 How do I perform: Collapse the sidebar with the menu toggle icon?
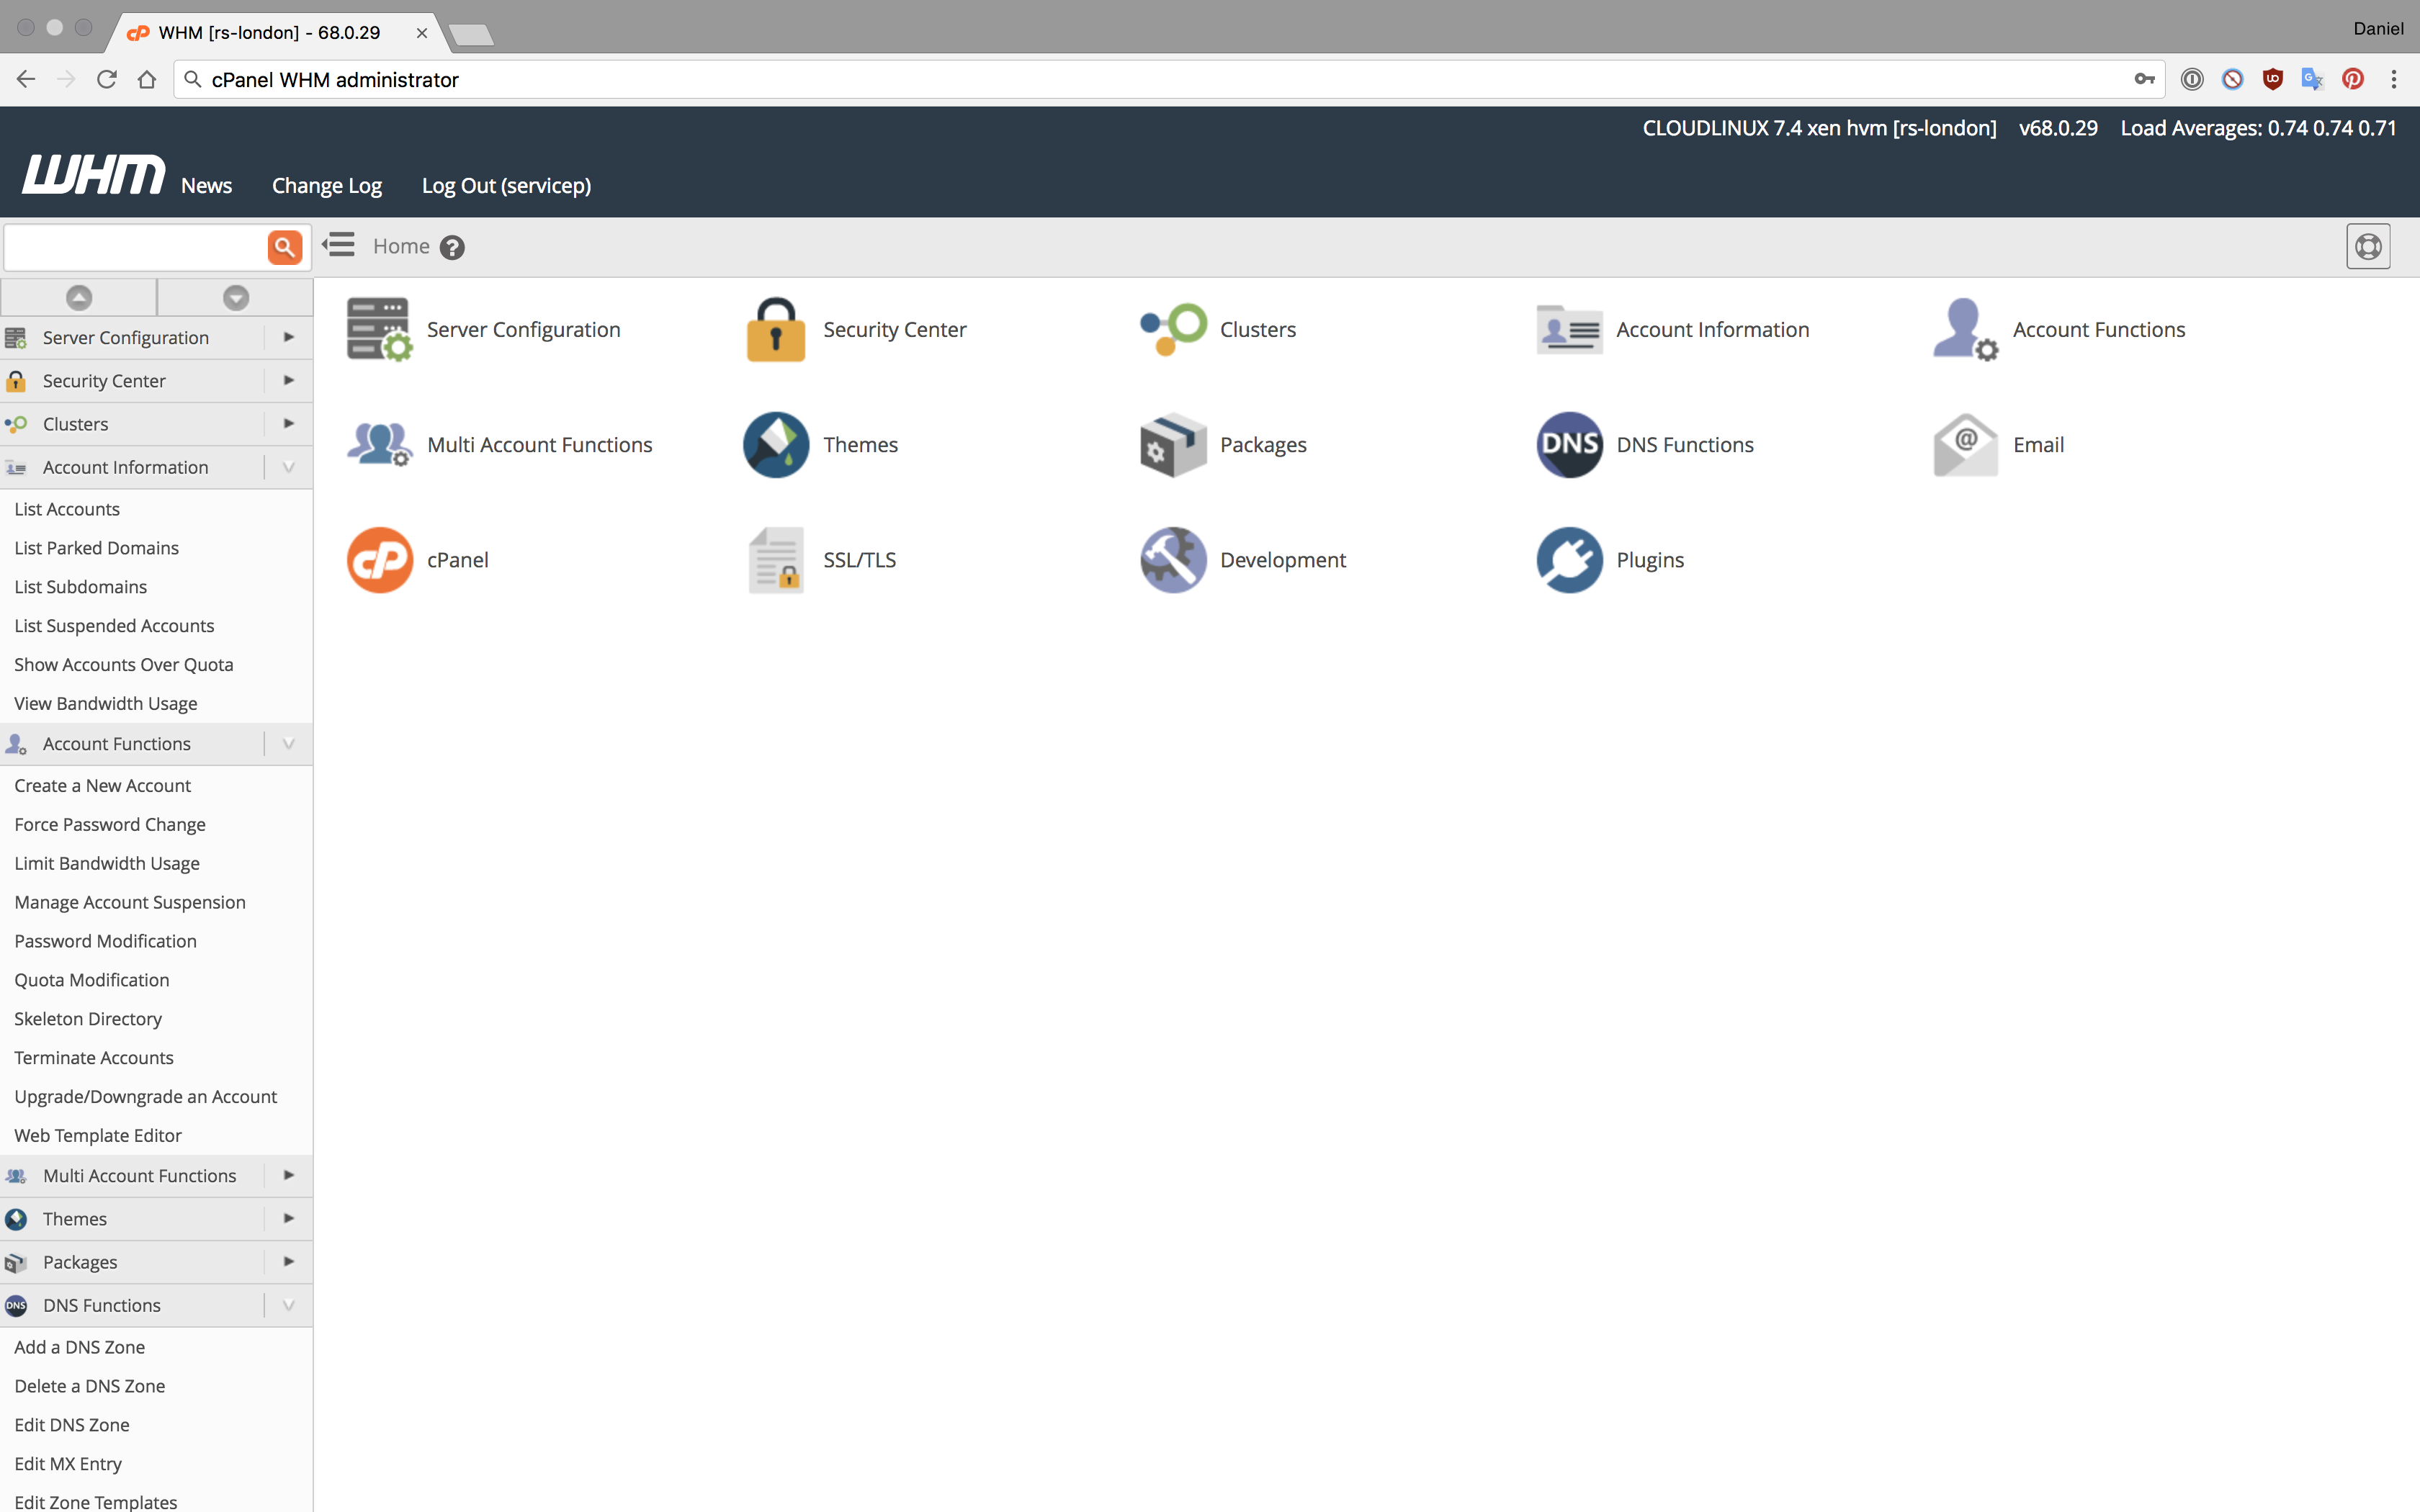click(339, 245)
